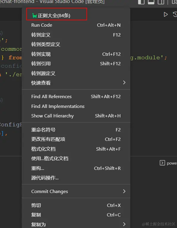Image resolution: width=177 pixels, height=228 pixels.
Task: Select Run Code from context menu
Action: pyautogui.click(x=76, y=25)
